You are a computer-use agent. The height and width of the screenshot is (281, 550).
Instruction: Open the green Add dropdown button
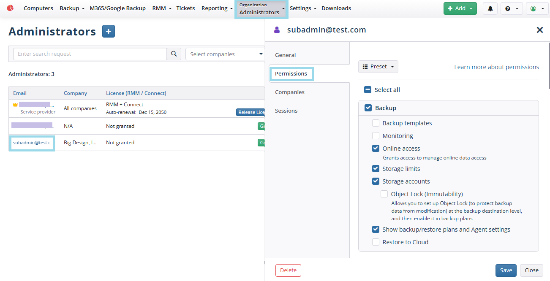point(460,8)
